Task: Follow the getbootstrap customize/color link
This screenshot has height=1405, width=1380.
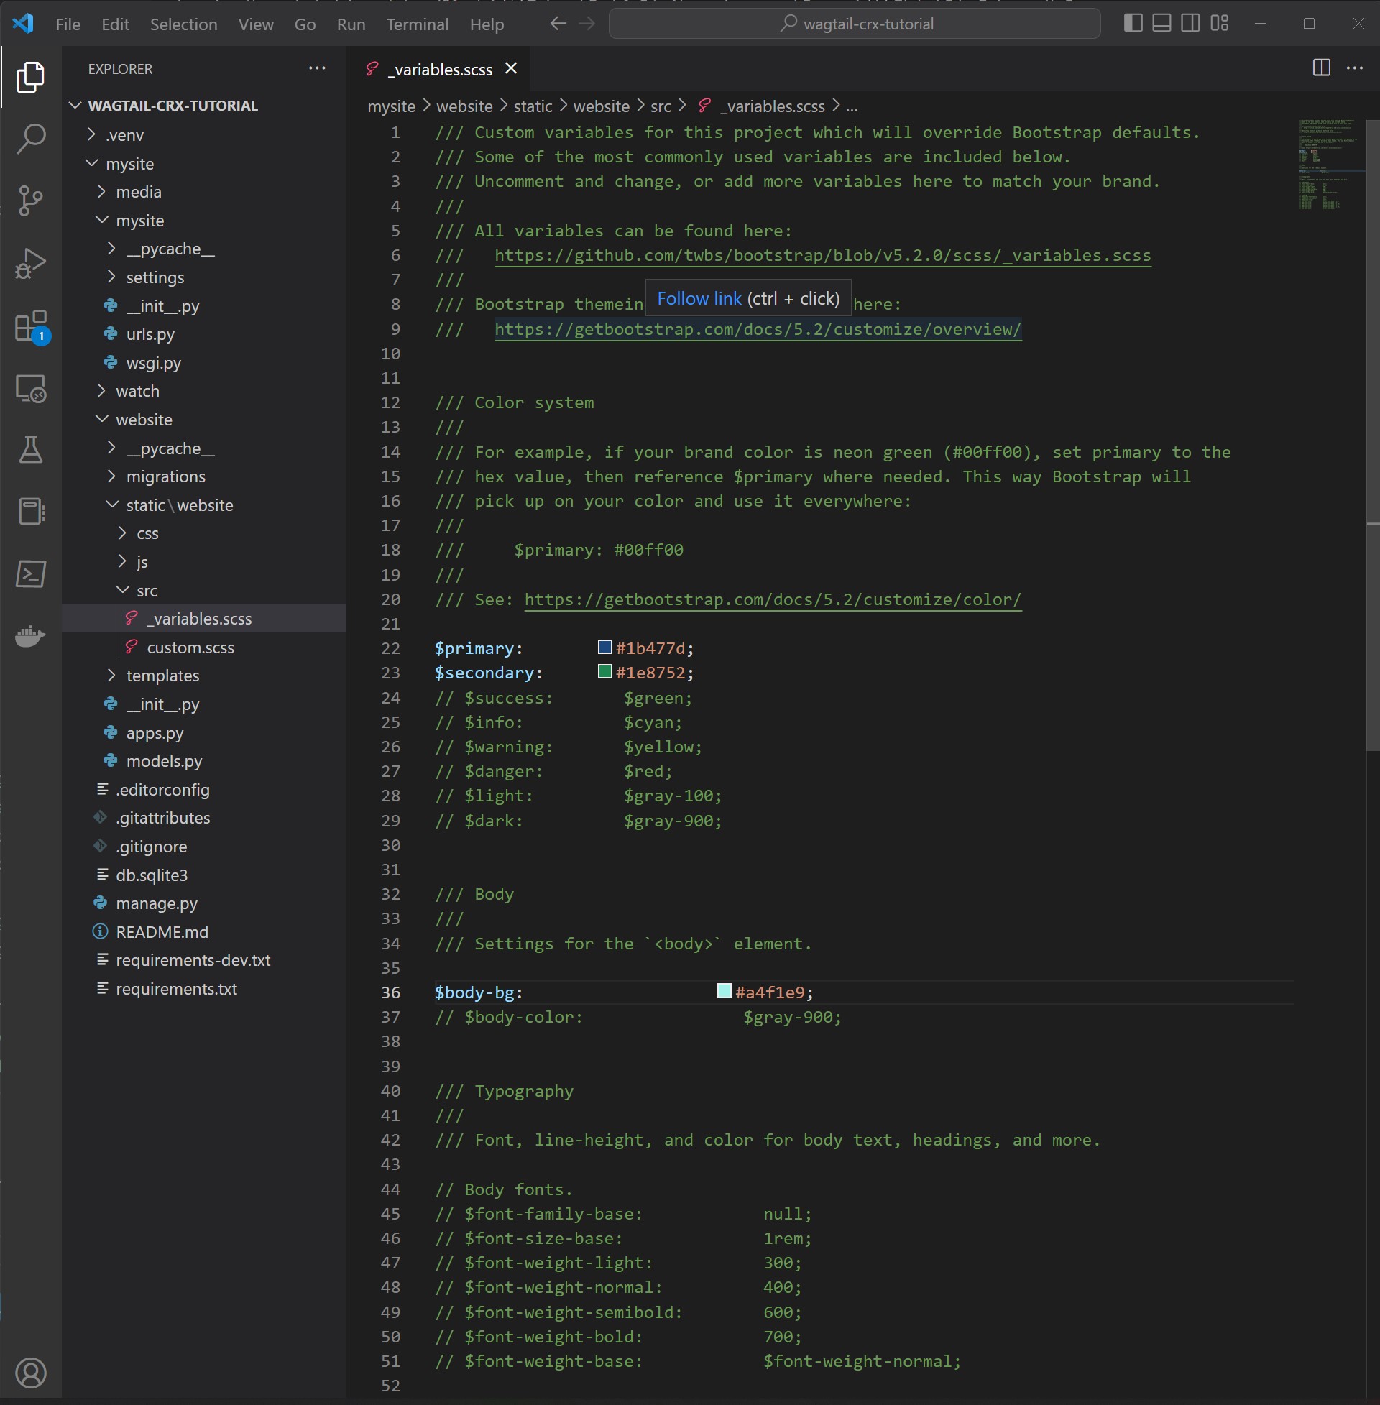Action: pyautogui.click(x=772, y=600)
